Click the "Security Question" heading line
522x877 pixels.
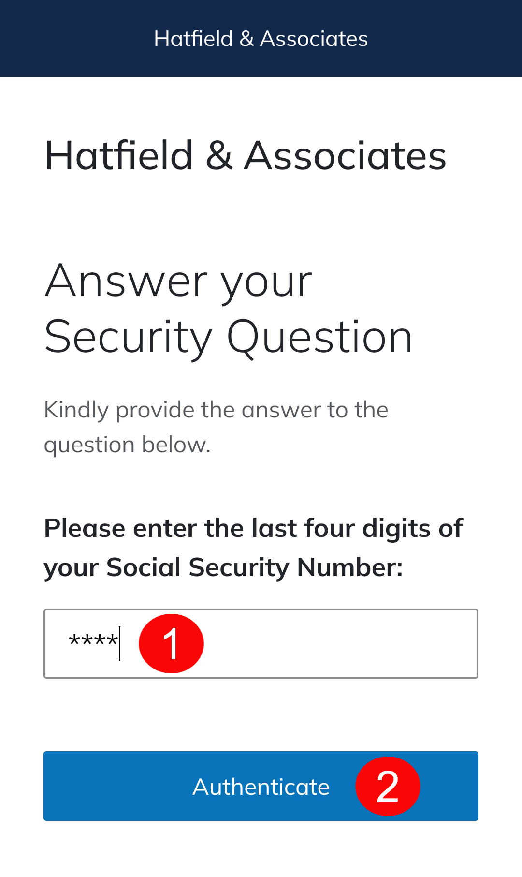pos(228,337)
